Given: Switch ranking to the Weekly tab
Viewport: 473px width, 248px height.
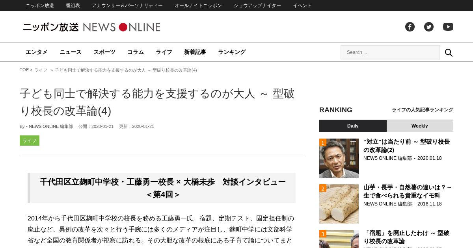Looking at the screenshot, I should point(420,126).
